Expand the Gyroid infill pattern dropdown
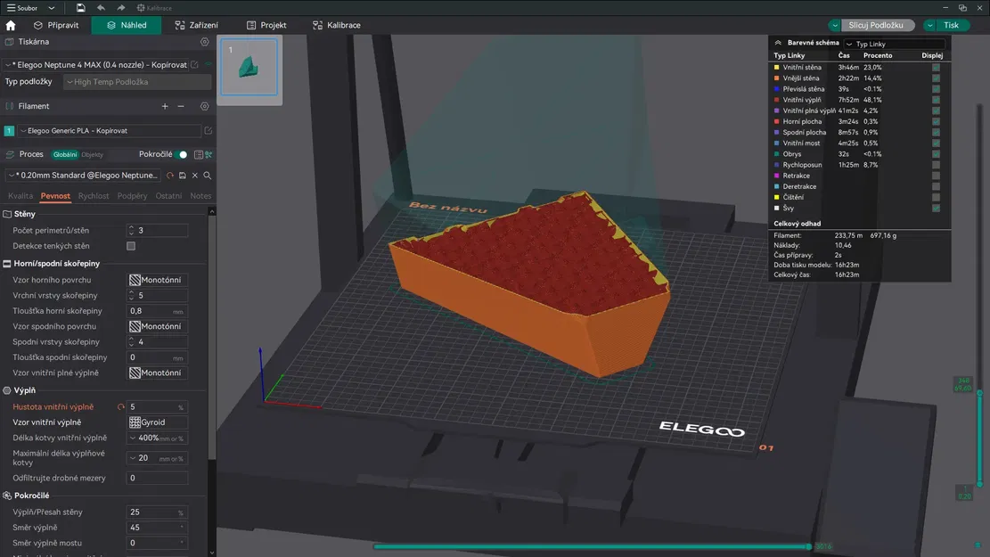The image size is (990, 557). pos(157,422)
